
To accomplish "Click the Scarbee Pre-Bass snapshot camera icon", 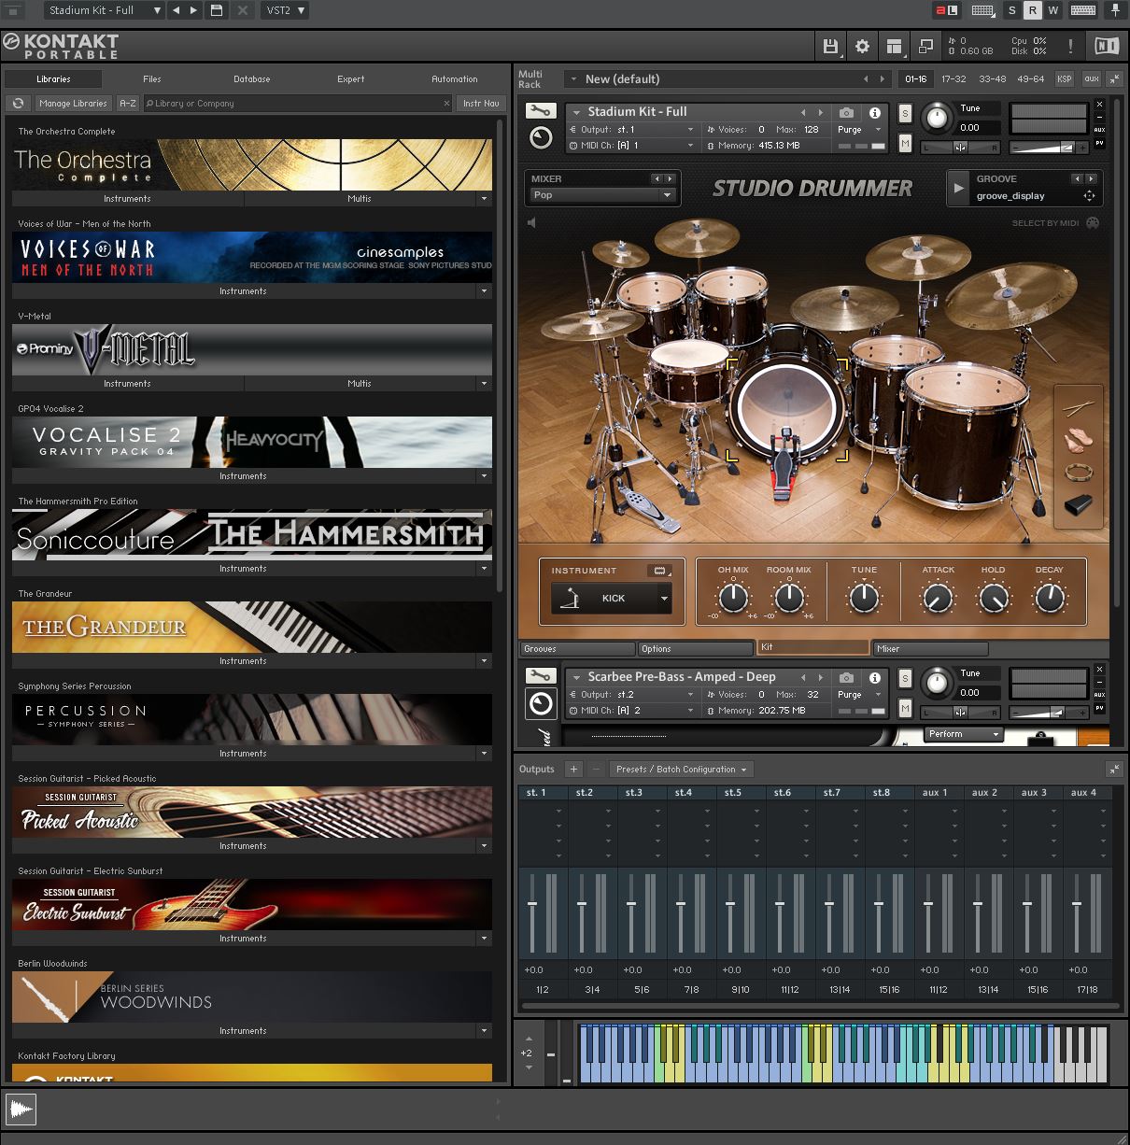I will [846, 677].
